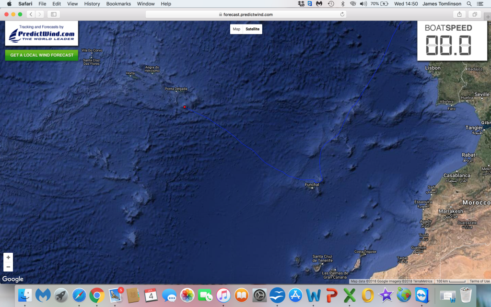The height and width of the screenshot is (307, 491).
Task: Open Photos in the Dock
Action: click(187, 295)
